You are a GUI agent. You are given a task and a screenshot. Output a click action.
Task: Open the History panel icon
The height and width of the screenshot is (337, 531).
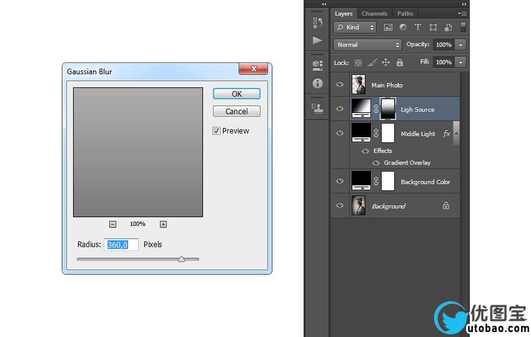pyautogui.click(x=317, y=22)
